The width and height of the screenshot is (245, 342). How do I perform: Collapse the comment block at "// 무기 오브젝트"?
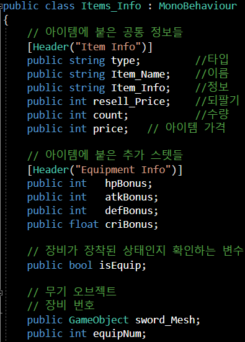click(1, 293)
